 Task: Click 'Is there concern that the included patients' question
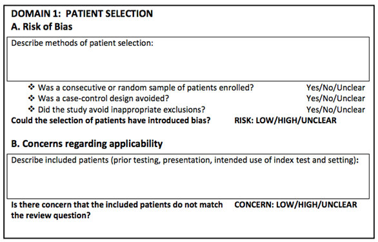[x=117, y=210]
